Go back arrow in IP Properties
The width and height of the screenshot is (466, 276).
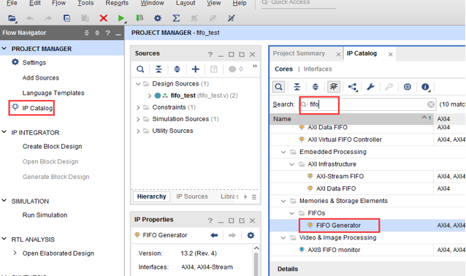pyautogui.click(x=214, y=235)
